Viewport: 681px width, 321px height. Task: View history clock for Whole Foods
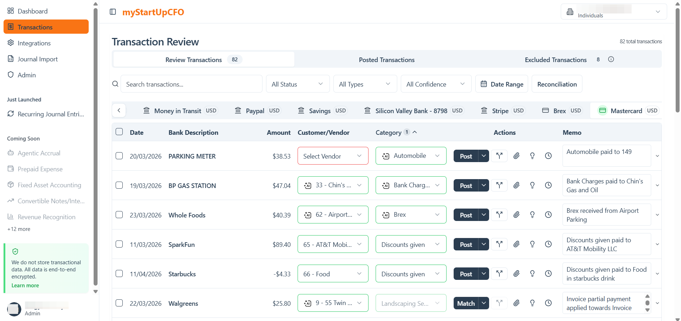[548, 215]
